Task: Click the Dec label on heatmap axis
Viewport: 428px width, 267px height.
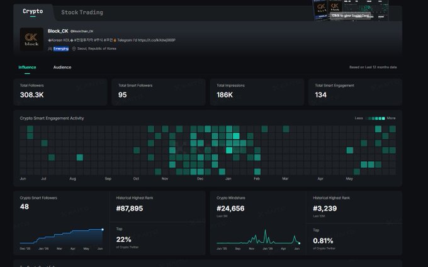Action: [200, 179]
